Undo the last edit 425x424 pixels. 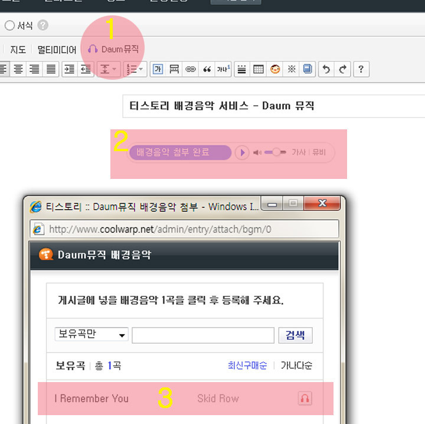click(326, 69)
